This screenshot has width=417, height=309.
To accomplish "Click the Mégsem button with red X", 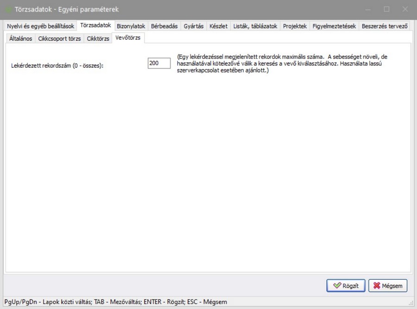I will (x=388, y=286).
